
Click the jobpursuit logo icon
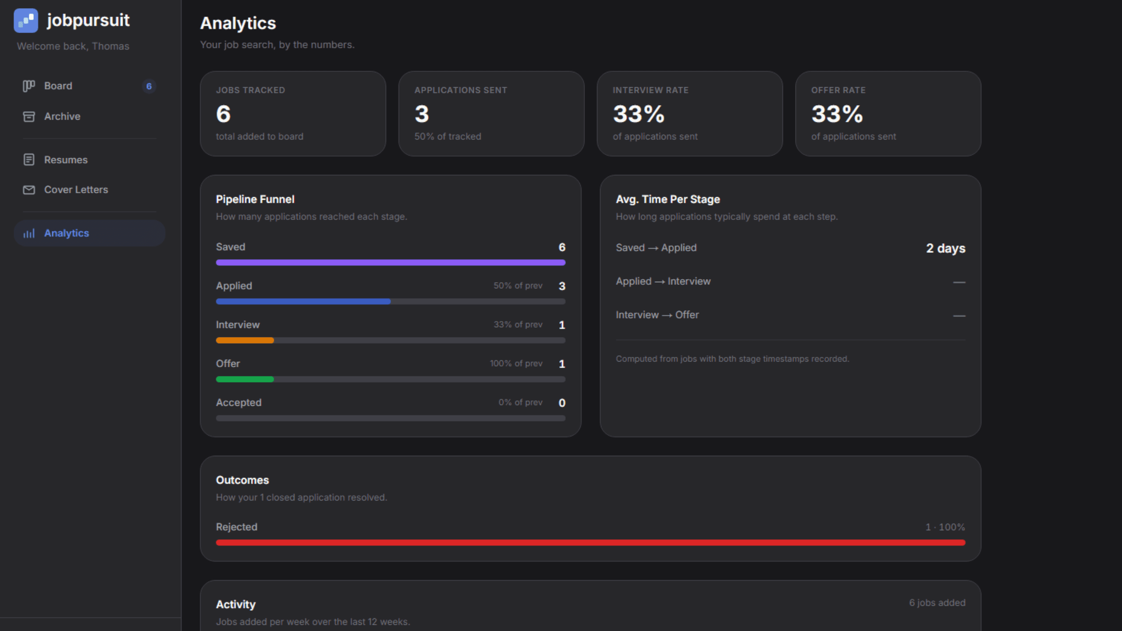(26, 21)
